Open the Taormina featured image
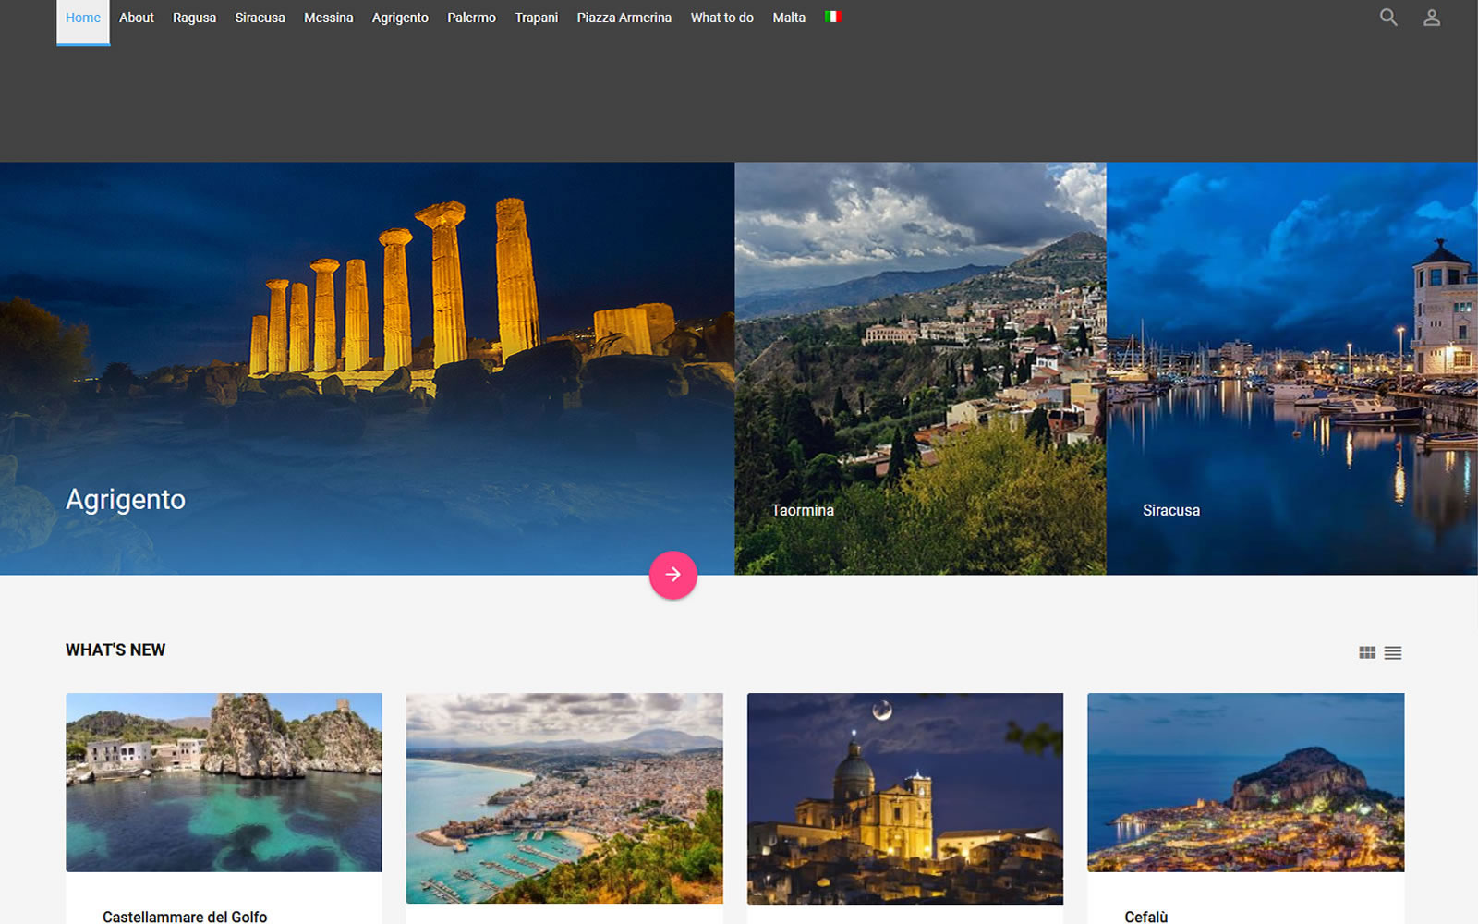The image size is (1478, 924). (x=920, y=370)
